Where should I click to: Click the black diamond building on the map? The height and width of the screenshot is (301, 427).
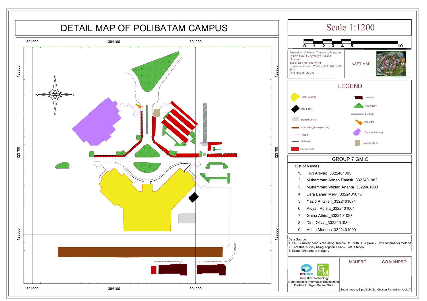[193, 197]
